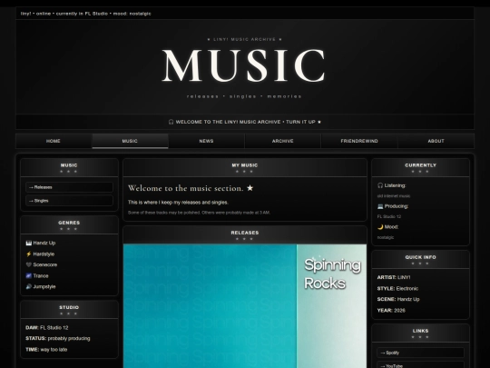This screenshot has width=490, height=368.
Task: Open the Spinning Rocks release cover
Action: click(245, 306)
